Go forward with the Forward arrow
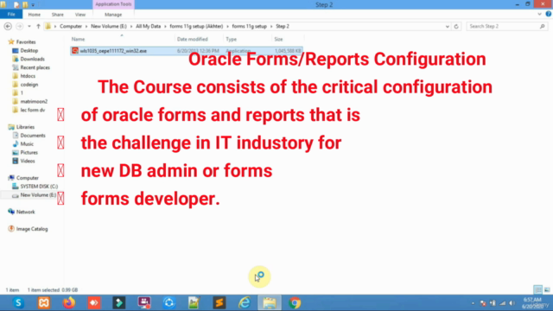 click(20, 27)
